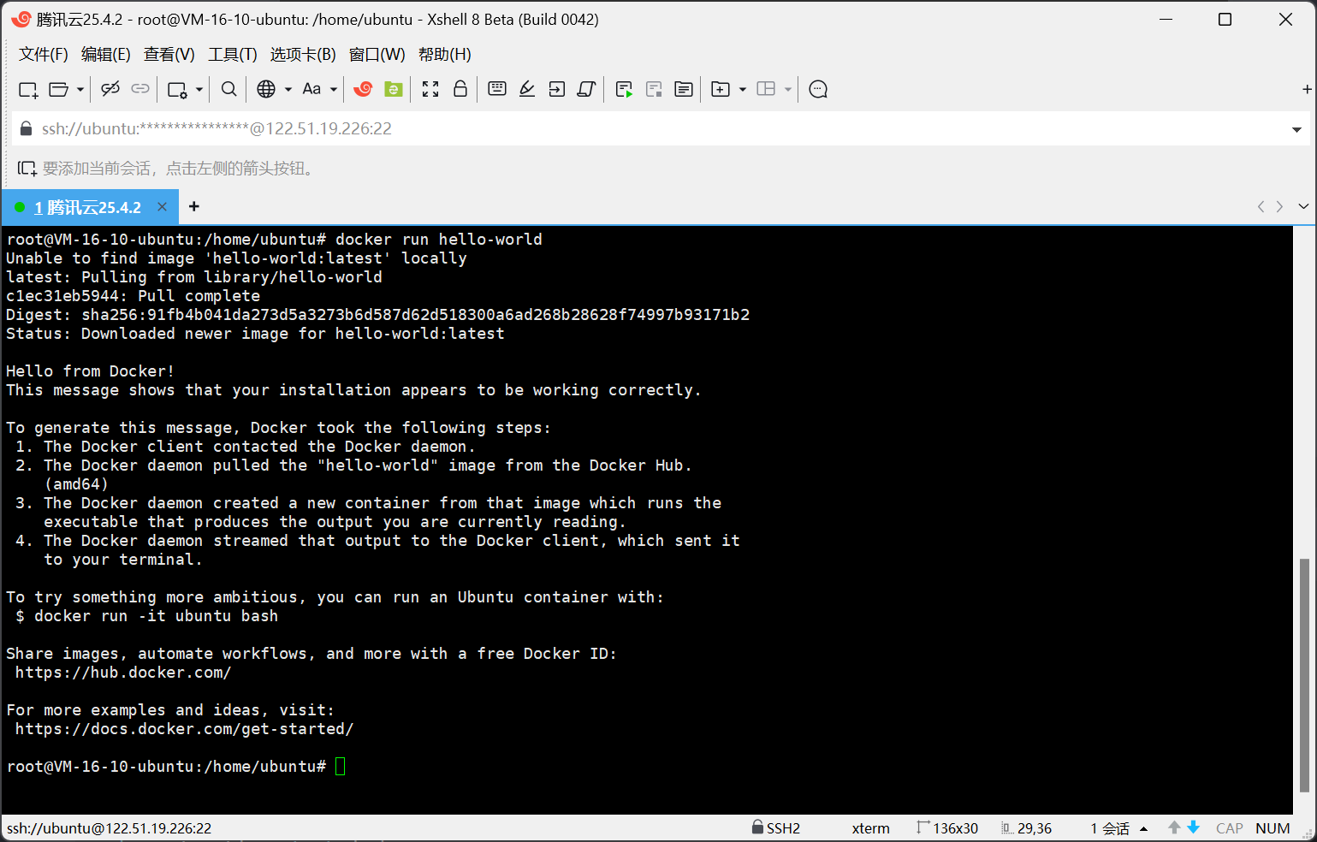This screenshot has height=842, width=1317.
Task: Open the tab list chevron dropdown
Action: click(1303, 206)
